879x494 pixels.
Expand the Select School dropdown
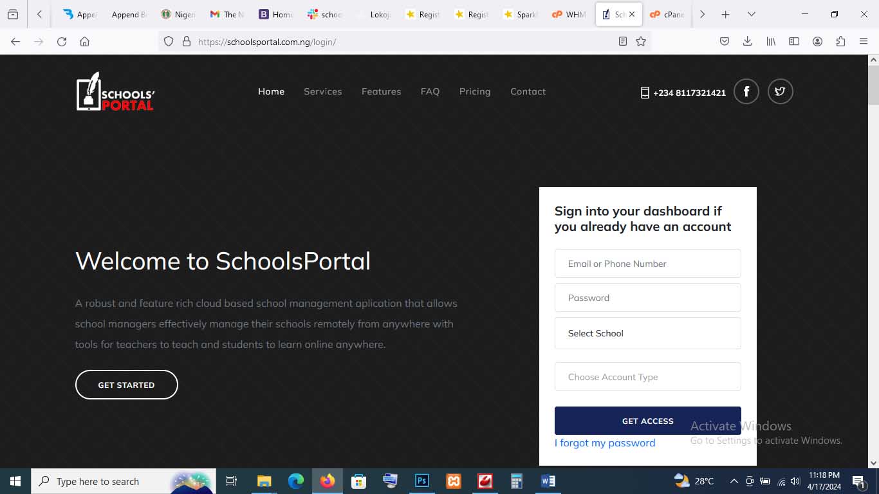(647, 333)
